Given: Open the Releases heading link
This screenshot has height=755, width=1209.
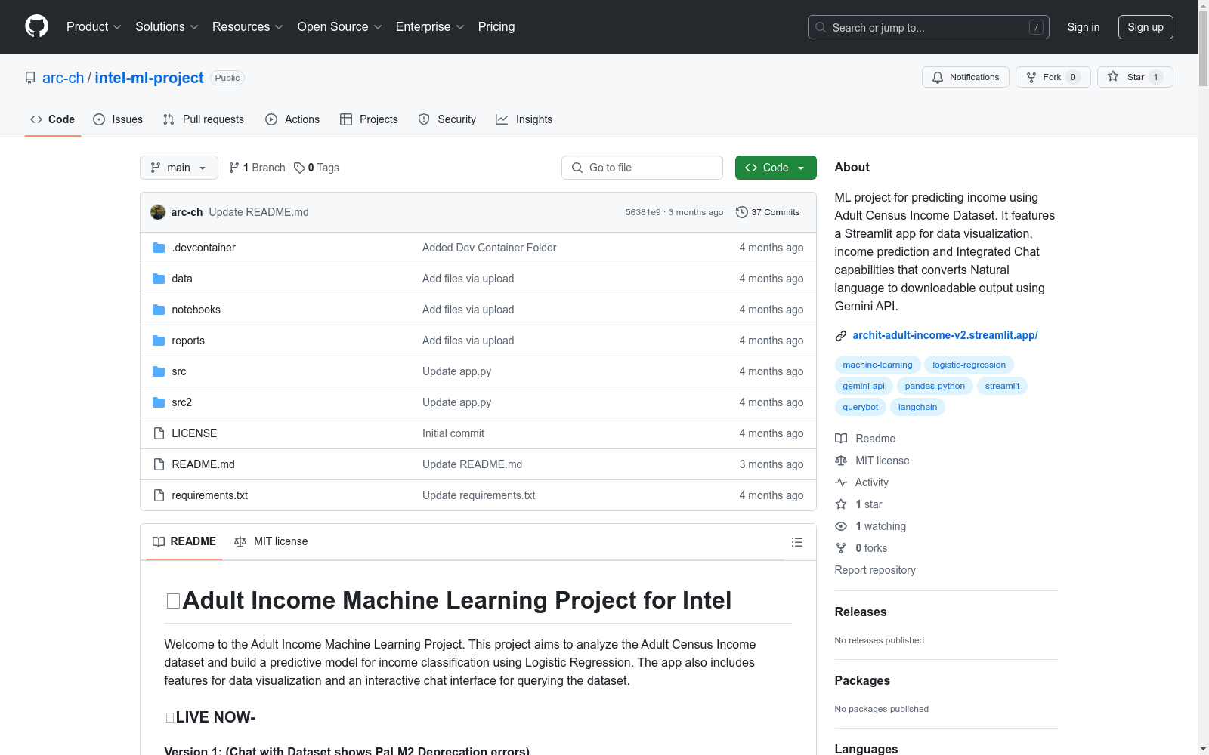Looking at the screenshot, I should 861,612.
